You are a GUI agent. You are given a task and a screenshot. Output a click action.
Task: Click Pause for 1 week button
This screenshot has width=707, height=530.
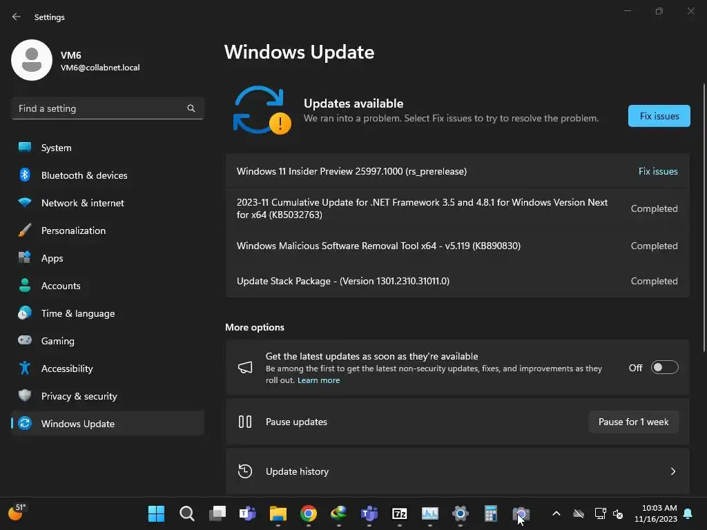634,422
